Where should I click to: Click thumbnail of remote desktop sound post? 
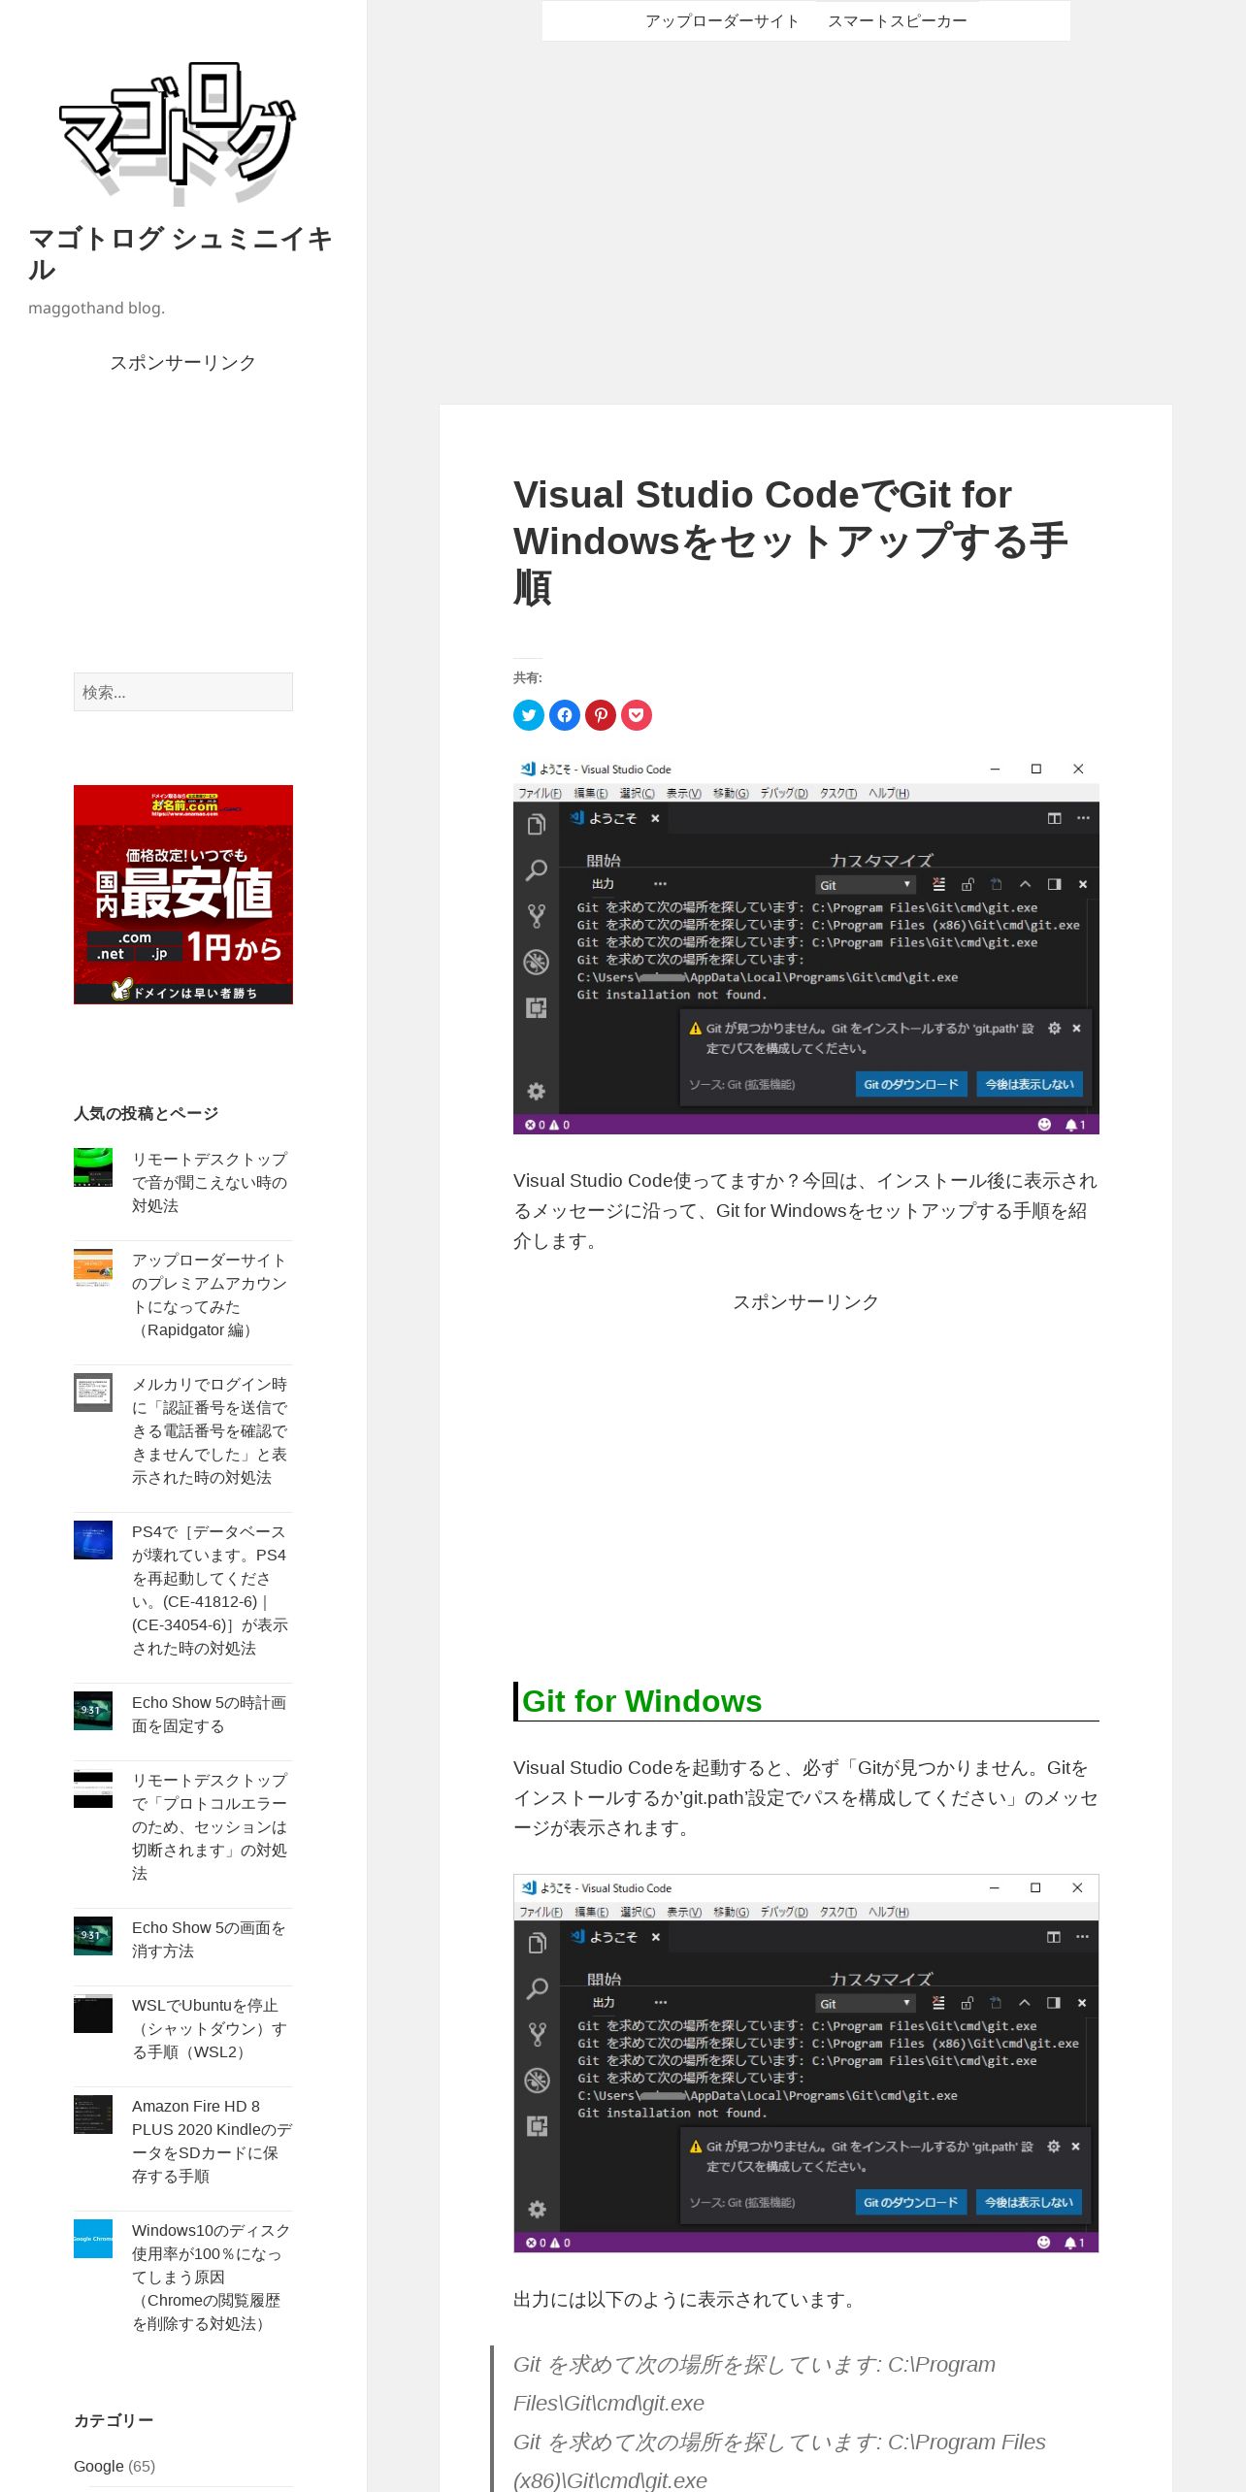(93, 1167)
